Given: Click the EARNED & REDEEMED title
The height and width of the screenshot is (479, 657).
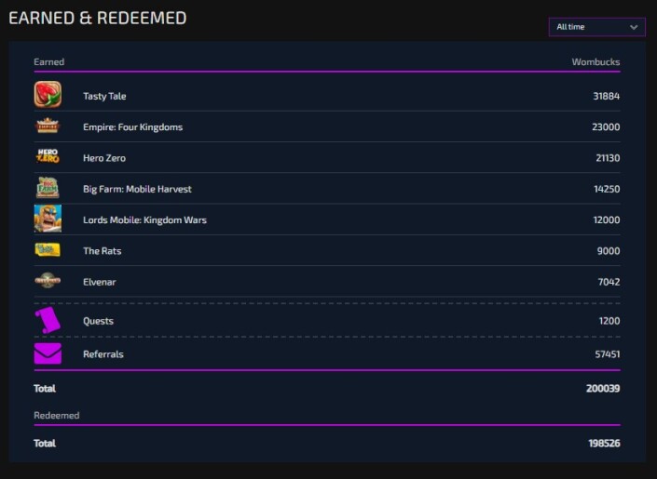Looking at the screenshot, I should tap(98, 18).
